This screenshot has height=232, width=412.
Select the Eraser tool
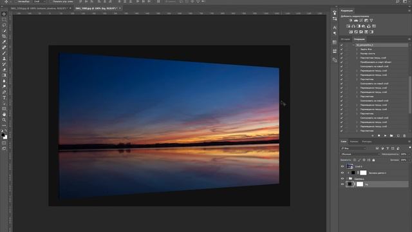(x=4, y=70)
